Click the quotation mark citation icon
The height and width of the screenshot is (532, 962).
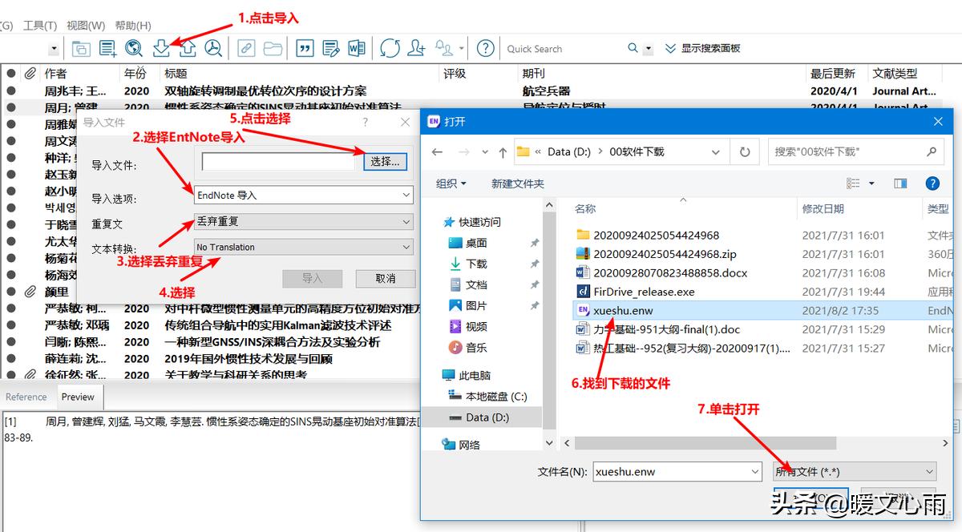tap(305, 48)
